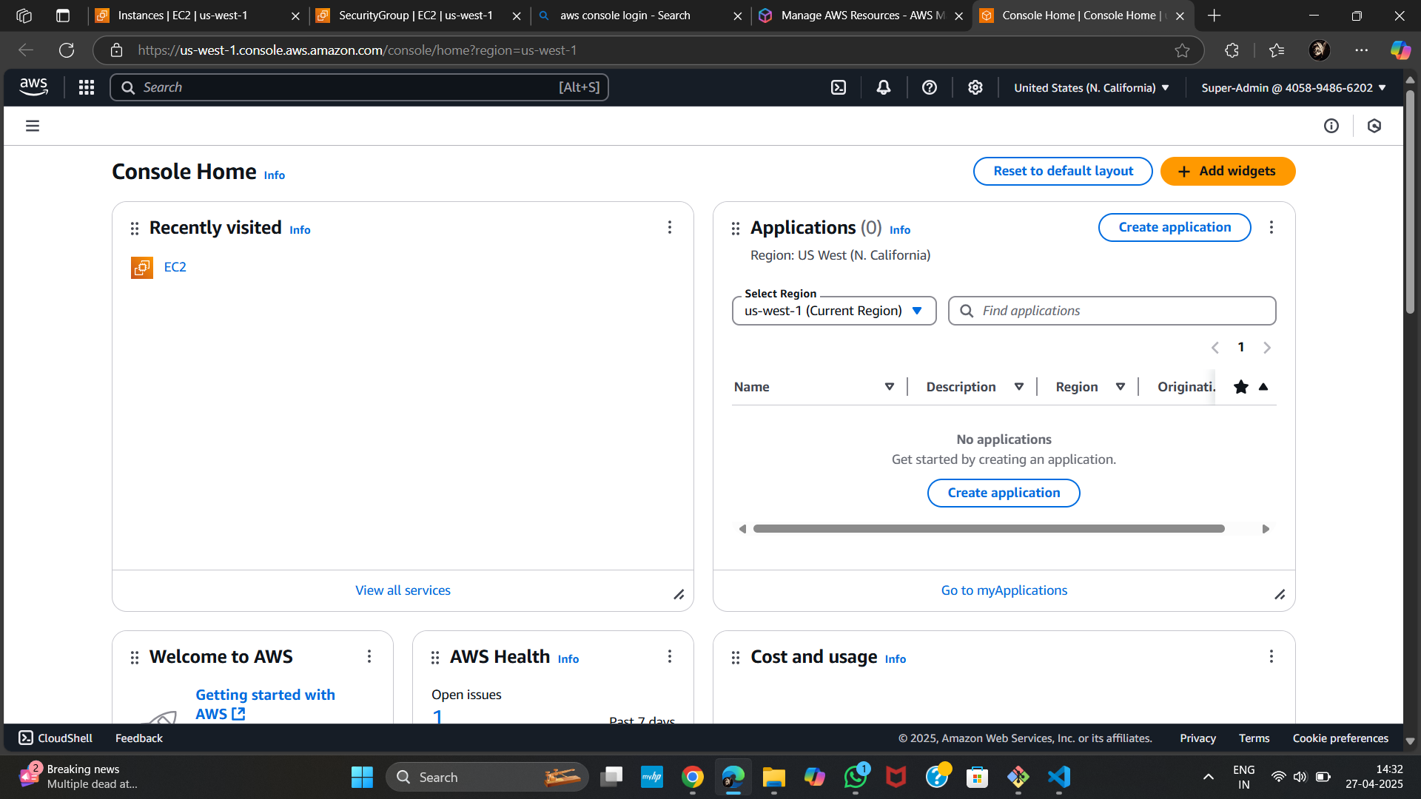Click the Add widgets button

tap(1228, 171)
